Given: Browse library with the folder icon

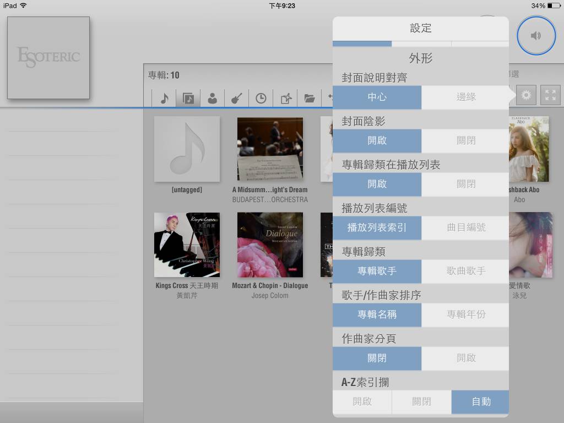Looking at the screenshot, I should click(310, 97).
